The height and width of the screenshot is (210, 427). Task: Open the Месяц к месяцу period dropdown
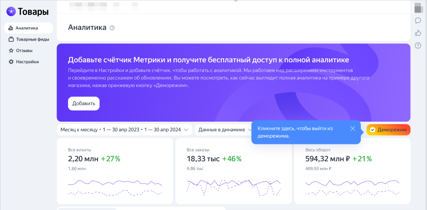coord(125,130)
